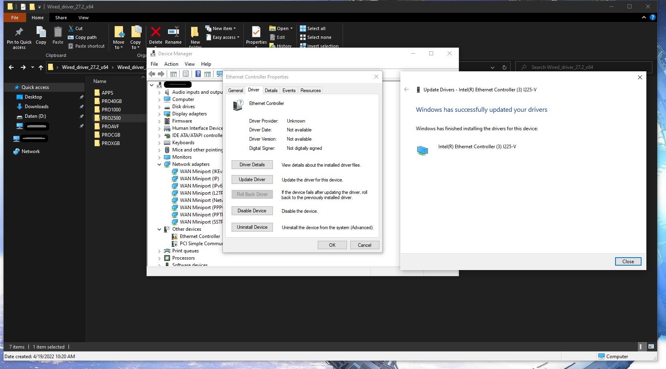This screenshot has width=666, height=369.
Task: Select the PRO1000 folder
Action: pyautogui.click(x=111, y=110)
